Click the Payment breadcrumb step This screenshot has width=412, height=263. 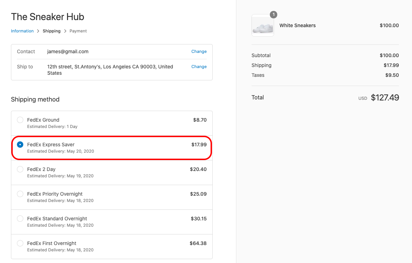pyautogui.click(x=78, y=31)
